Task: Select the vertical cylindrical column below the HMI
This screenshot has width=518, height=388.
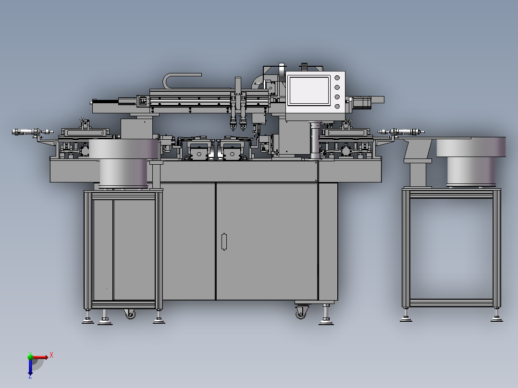Action: click(x=315, y=140)
